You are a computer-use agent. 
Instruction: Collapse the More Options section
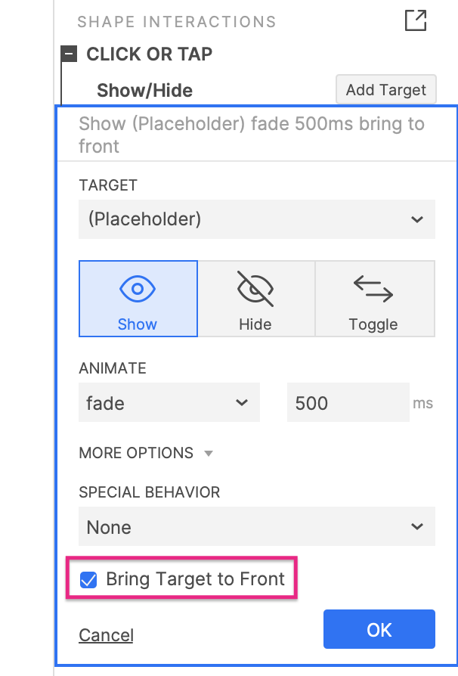tap(146, 453)
